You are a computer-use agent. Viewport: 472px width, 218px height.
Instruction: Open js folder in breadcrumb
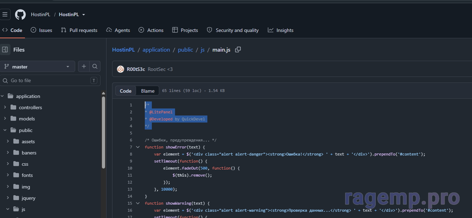click(202, 49)
